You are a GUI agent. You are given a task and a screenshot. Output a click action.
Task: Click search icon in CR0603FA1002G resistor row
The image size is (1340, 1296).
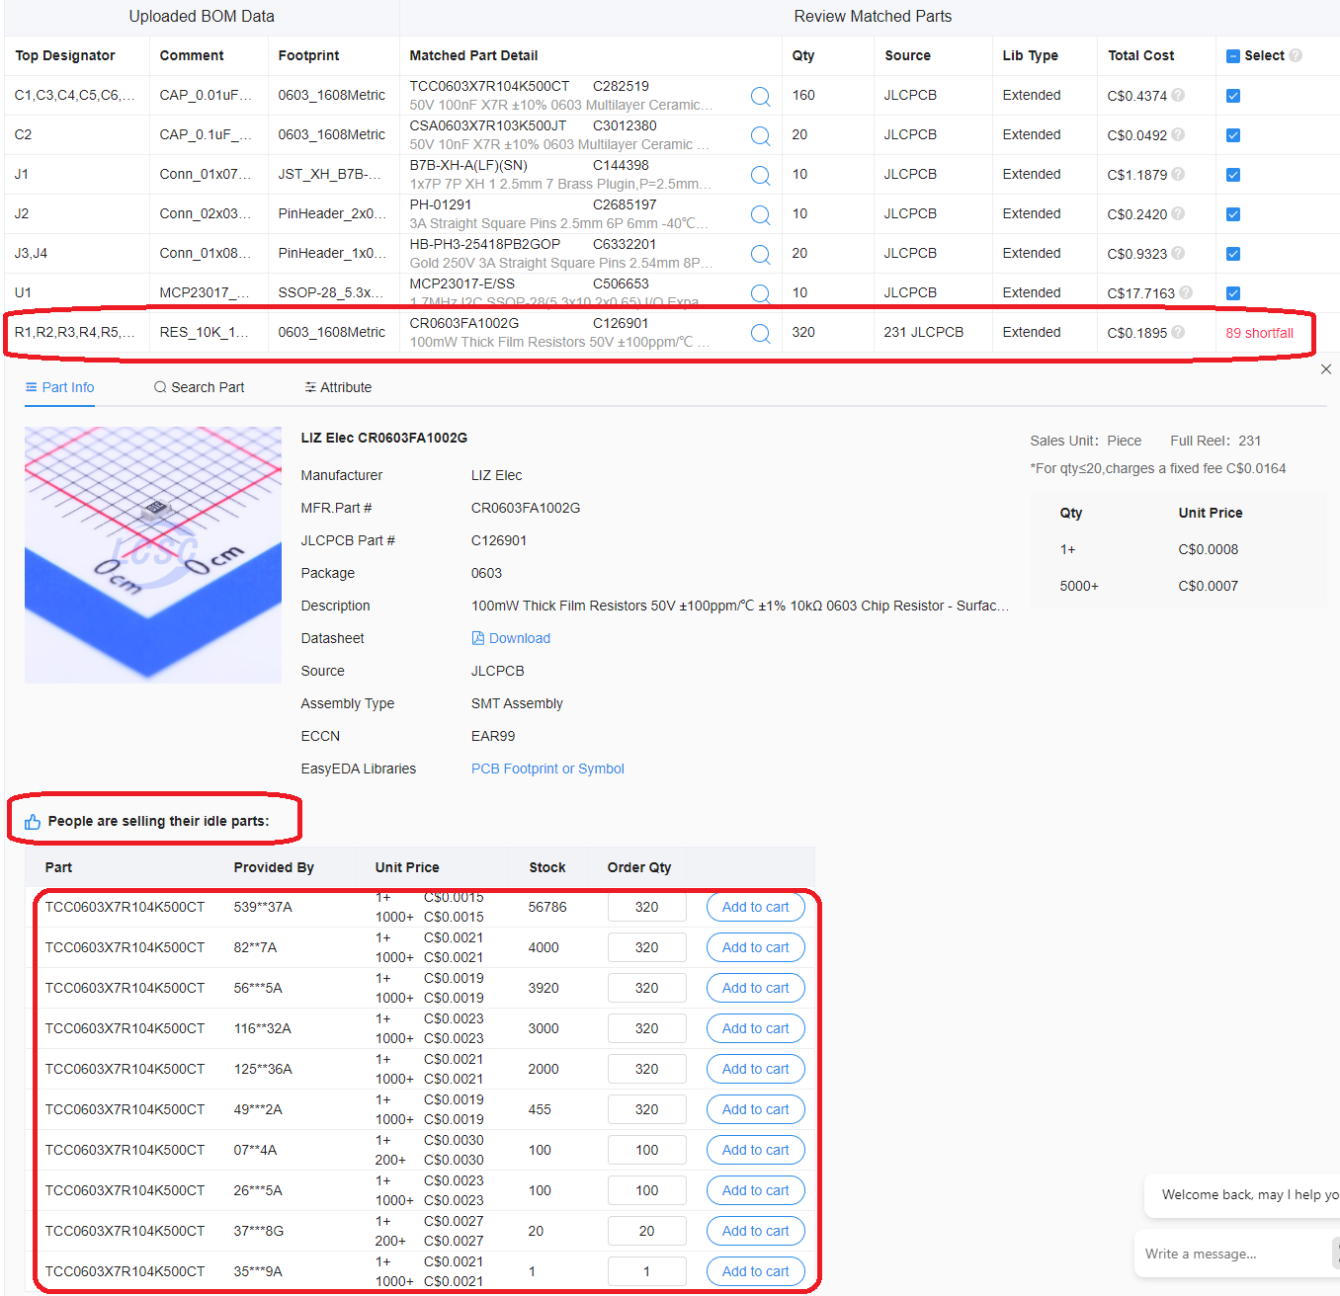pyautogui.click(x=760, y=333)
